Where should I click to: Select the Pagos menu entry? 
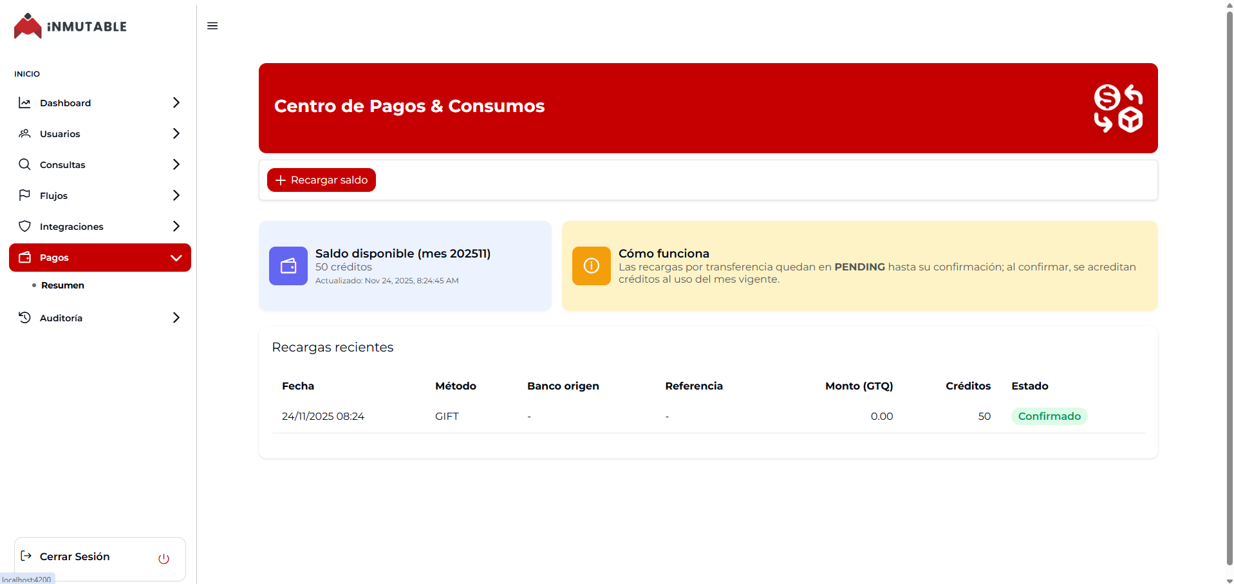point(54,258)
